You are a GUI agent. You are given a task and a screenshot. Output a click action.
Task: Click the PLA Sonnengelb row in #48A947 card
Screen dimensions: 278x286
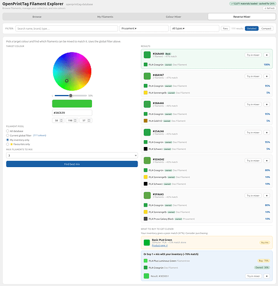[x=207, y=93]
